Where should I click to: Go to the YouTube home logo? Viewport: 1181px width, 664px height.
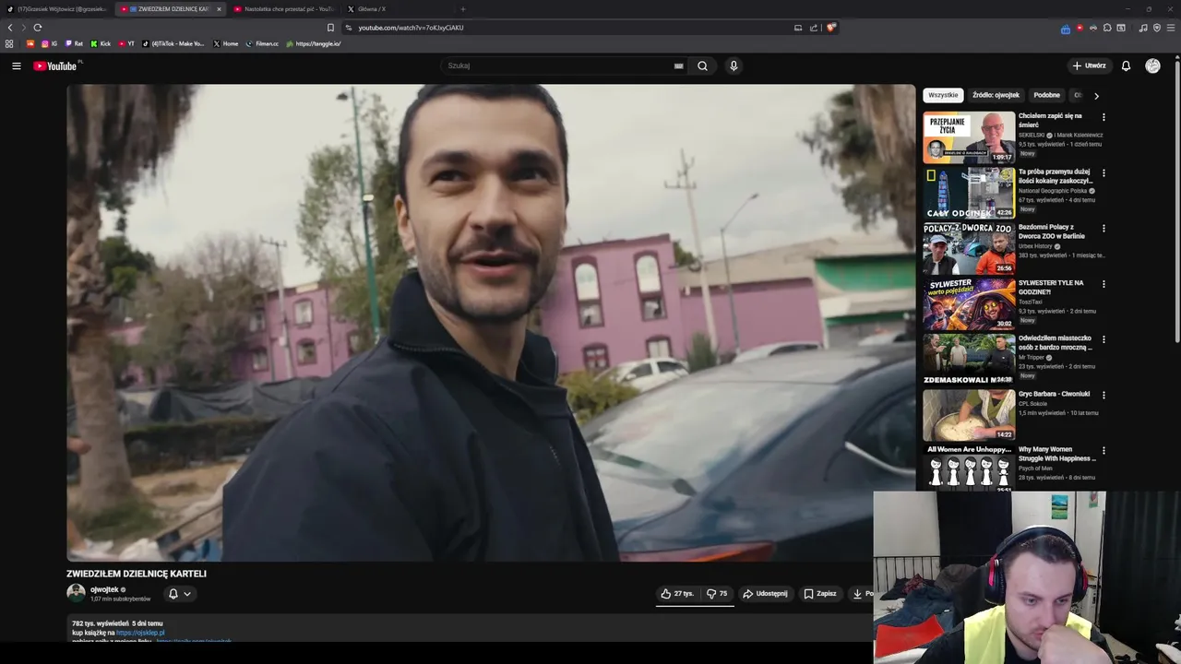pos(55,65)
